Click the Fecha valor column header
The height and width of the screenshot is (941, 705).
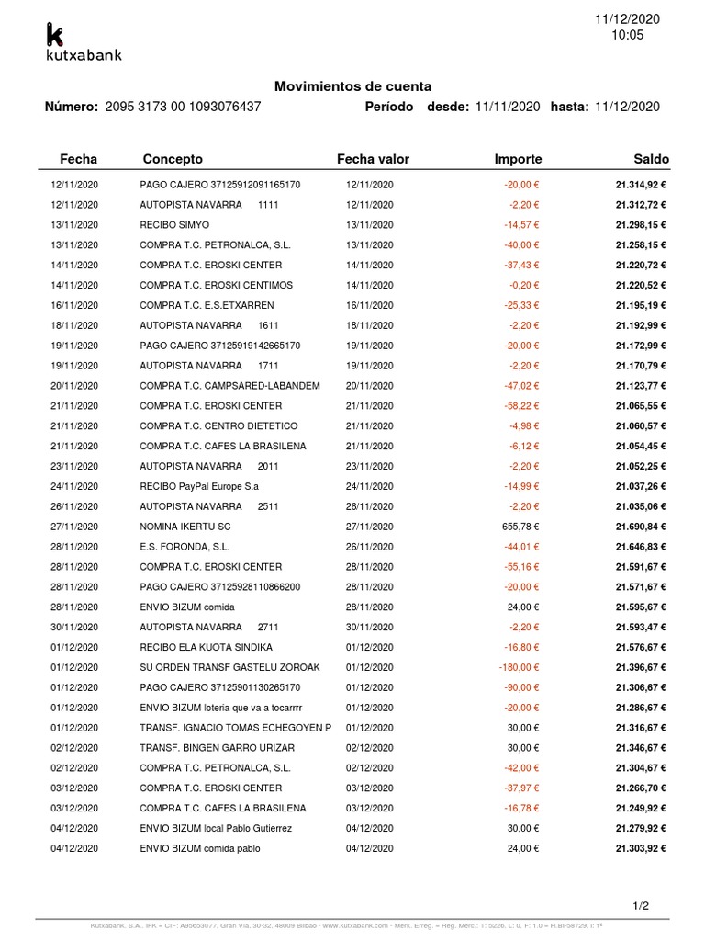click(373, 159)
